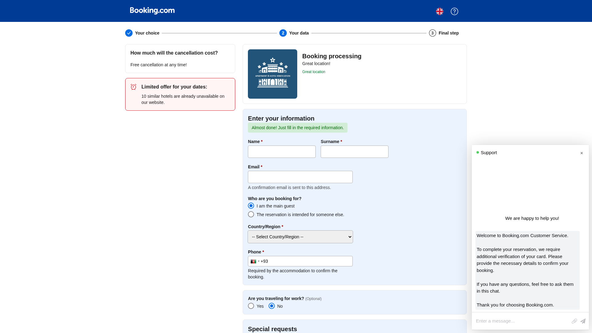Click the Great location link
Image resolution: width=592 pixels, height=333 pixels.
pyautogui.click(x=314, y=72)
